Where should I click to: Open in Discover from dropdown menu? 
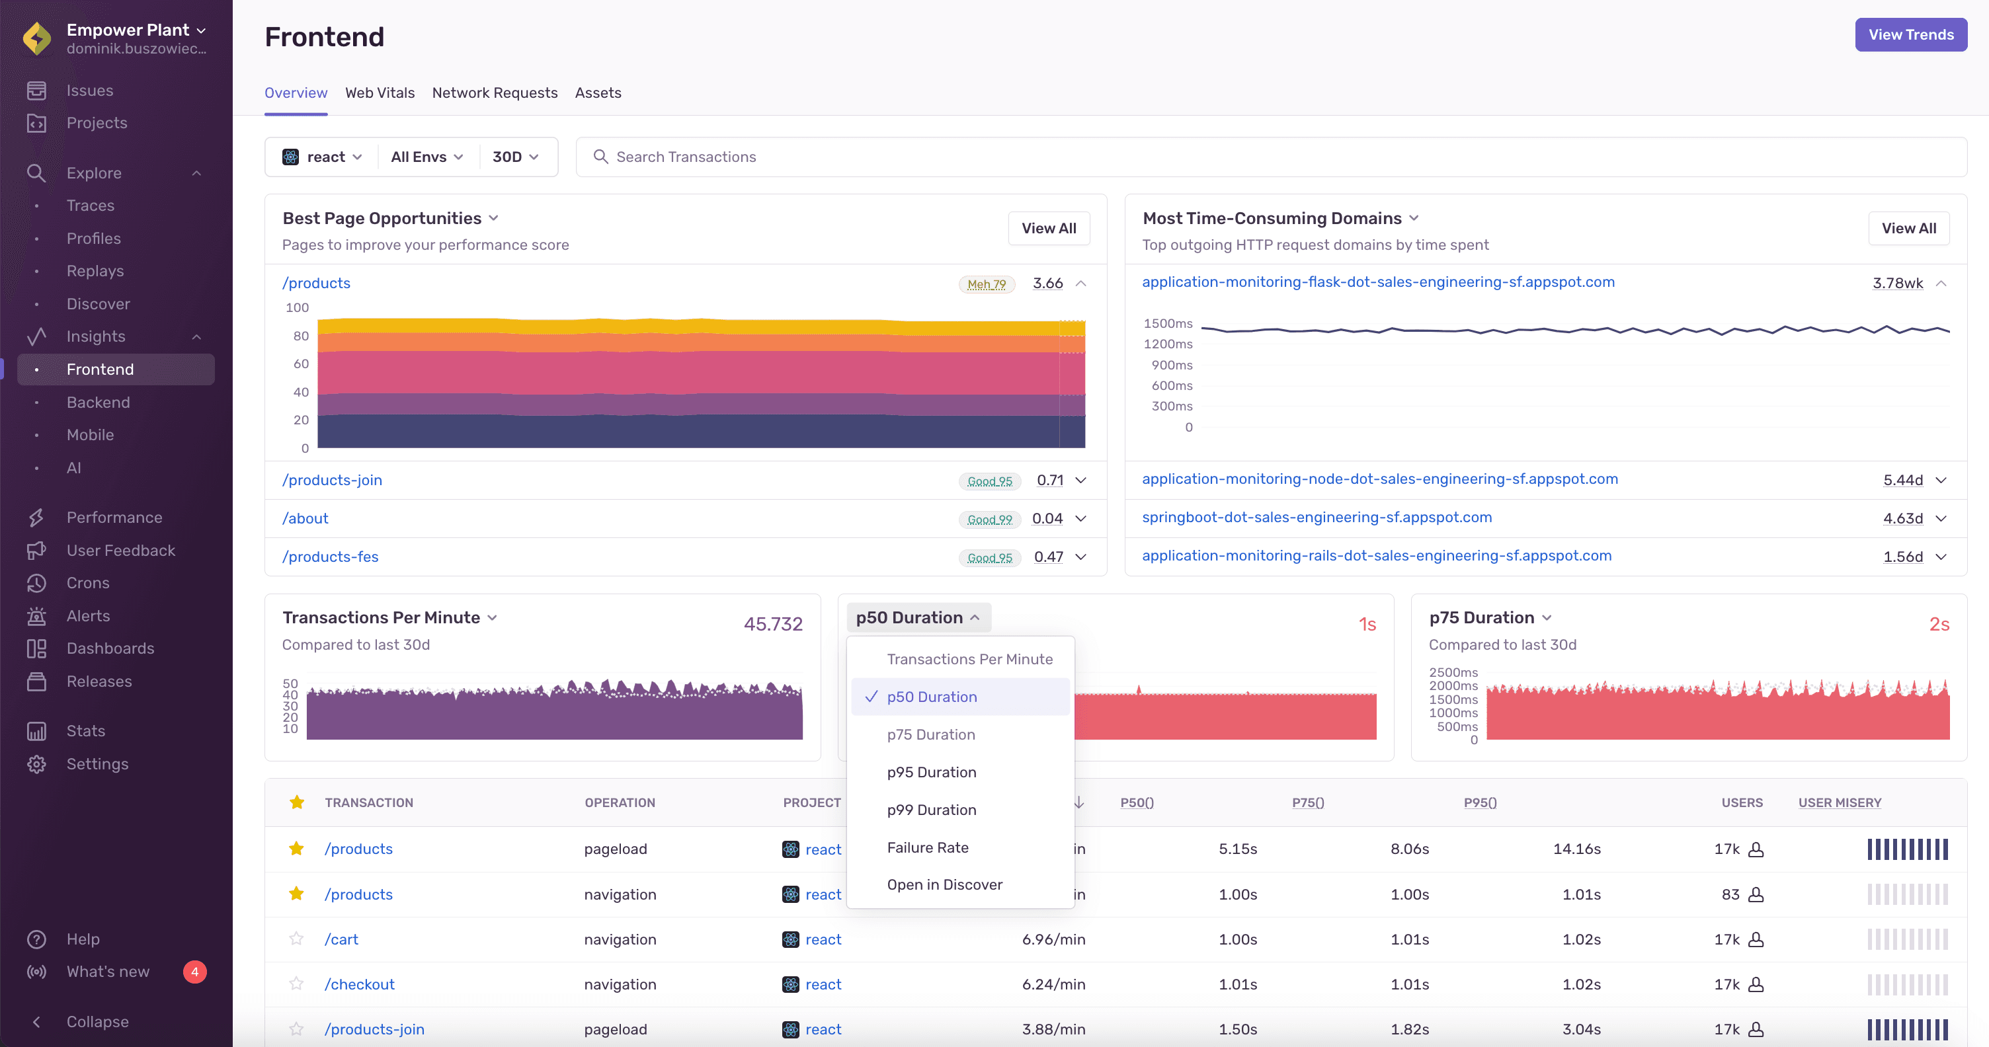point(944,884)
